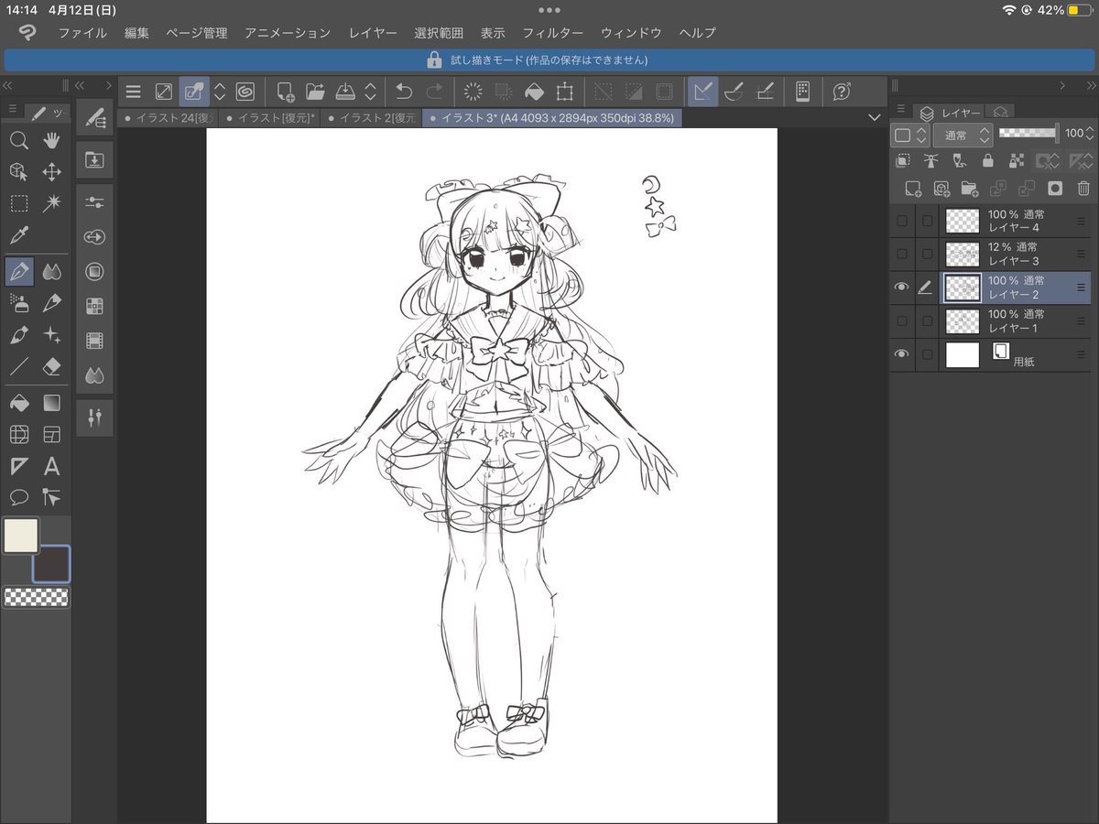Open the フィルター menu
The image size is (1099, 824).
(x=552, y=33)
